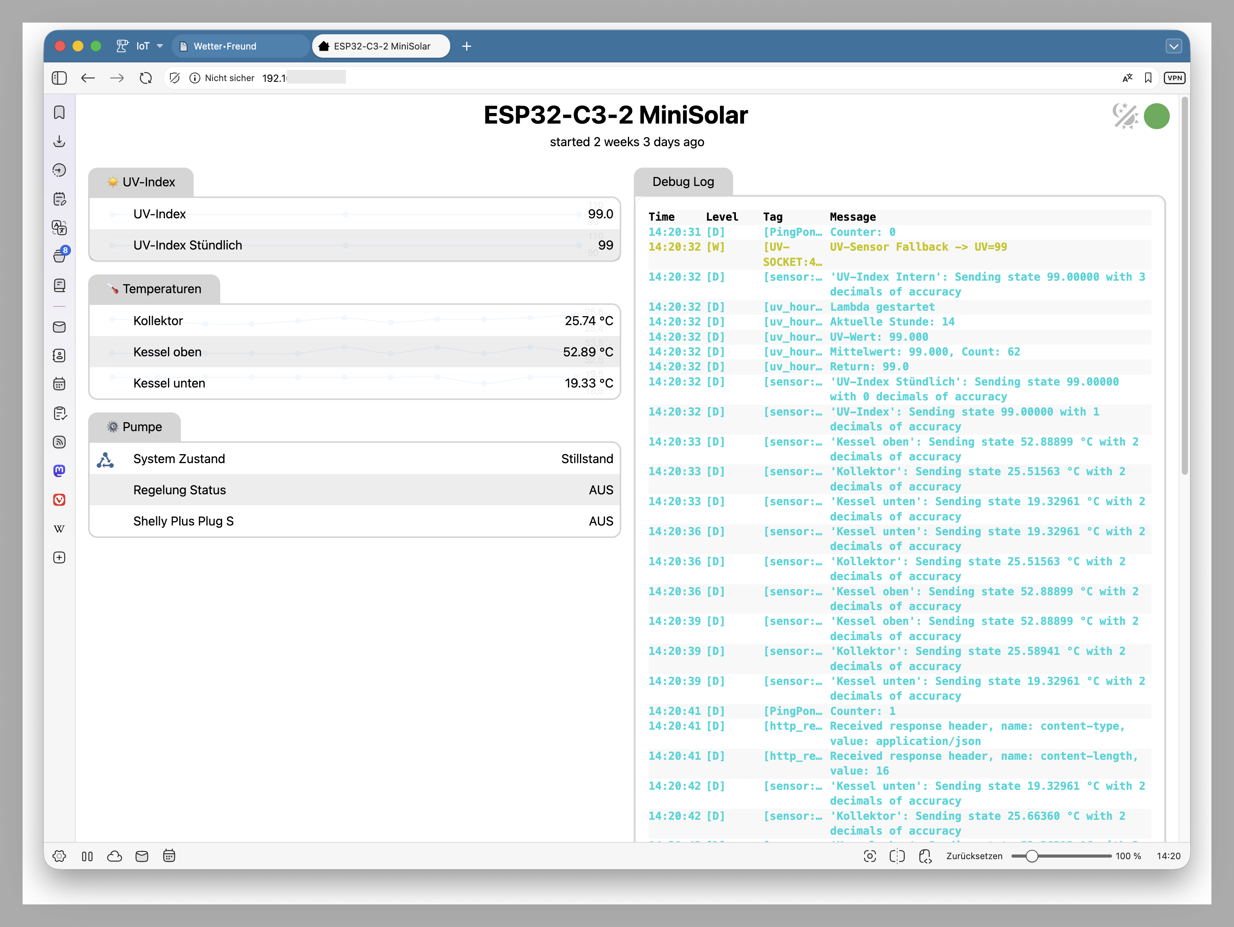Open the Mastodon web panel

click(x=59, y=471)
